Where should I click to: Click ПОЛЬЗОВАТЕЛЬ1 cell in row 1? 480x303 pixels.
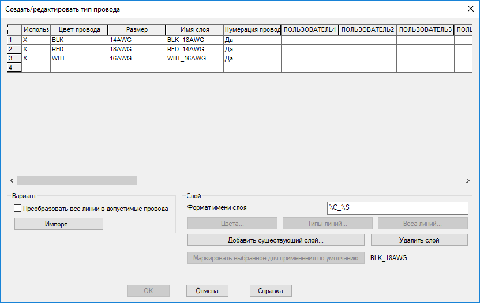tap(310, 40)
